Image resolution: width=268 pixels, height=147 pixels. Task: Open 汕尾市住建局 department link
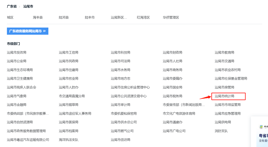point(69,70)
